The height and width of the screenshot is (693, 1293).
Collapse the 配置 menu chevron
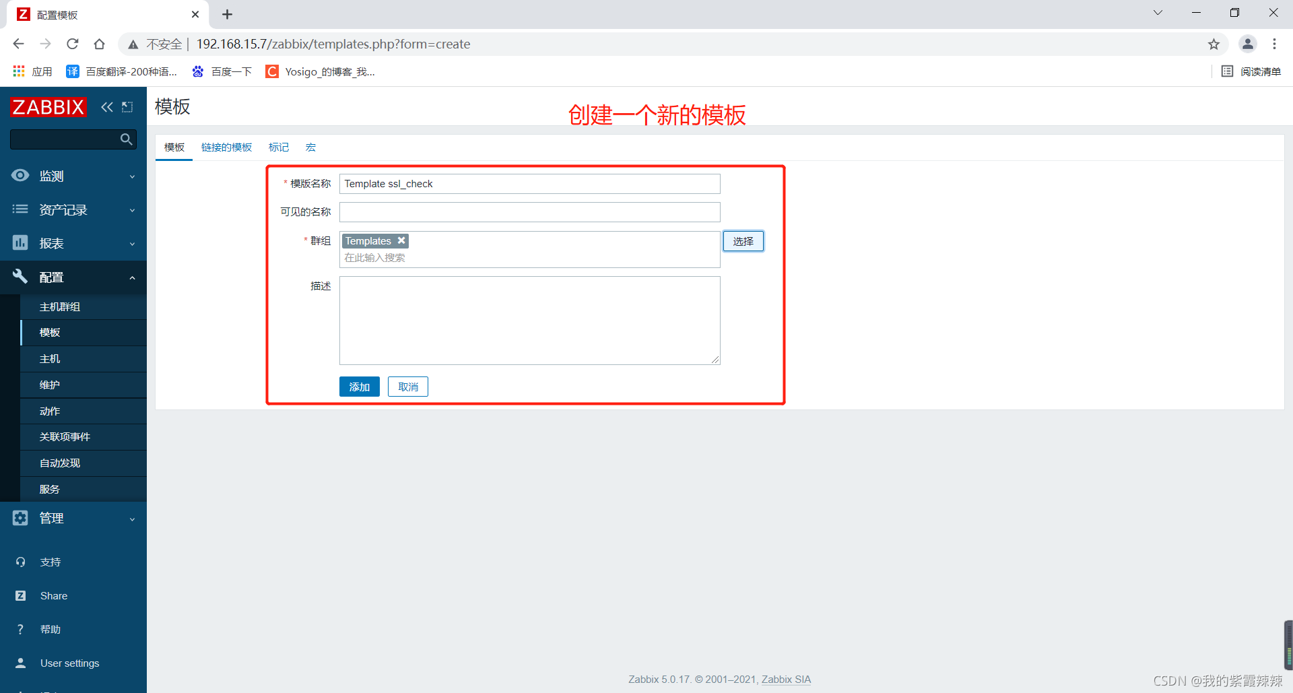point(132,277)
